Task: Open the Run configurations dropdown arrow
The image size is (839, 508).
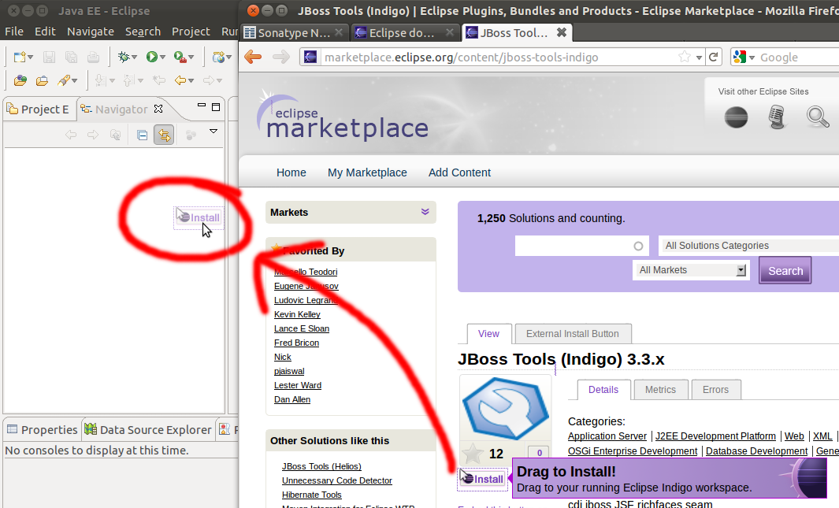Action: click(x=162, y=57)
